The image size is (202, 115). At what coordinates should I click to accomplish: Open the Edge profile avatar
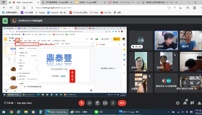[194, 8]
